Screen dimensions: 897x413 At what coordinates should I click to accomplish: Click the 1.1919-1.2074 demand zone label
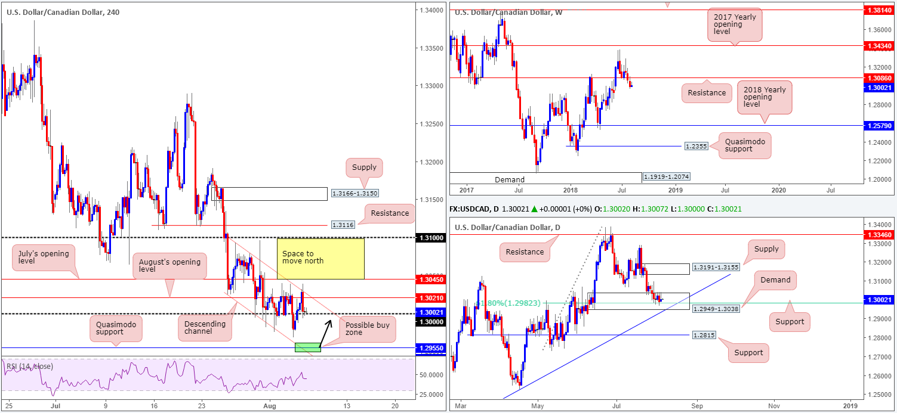(x=666, y=177)
